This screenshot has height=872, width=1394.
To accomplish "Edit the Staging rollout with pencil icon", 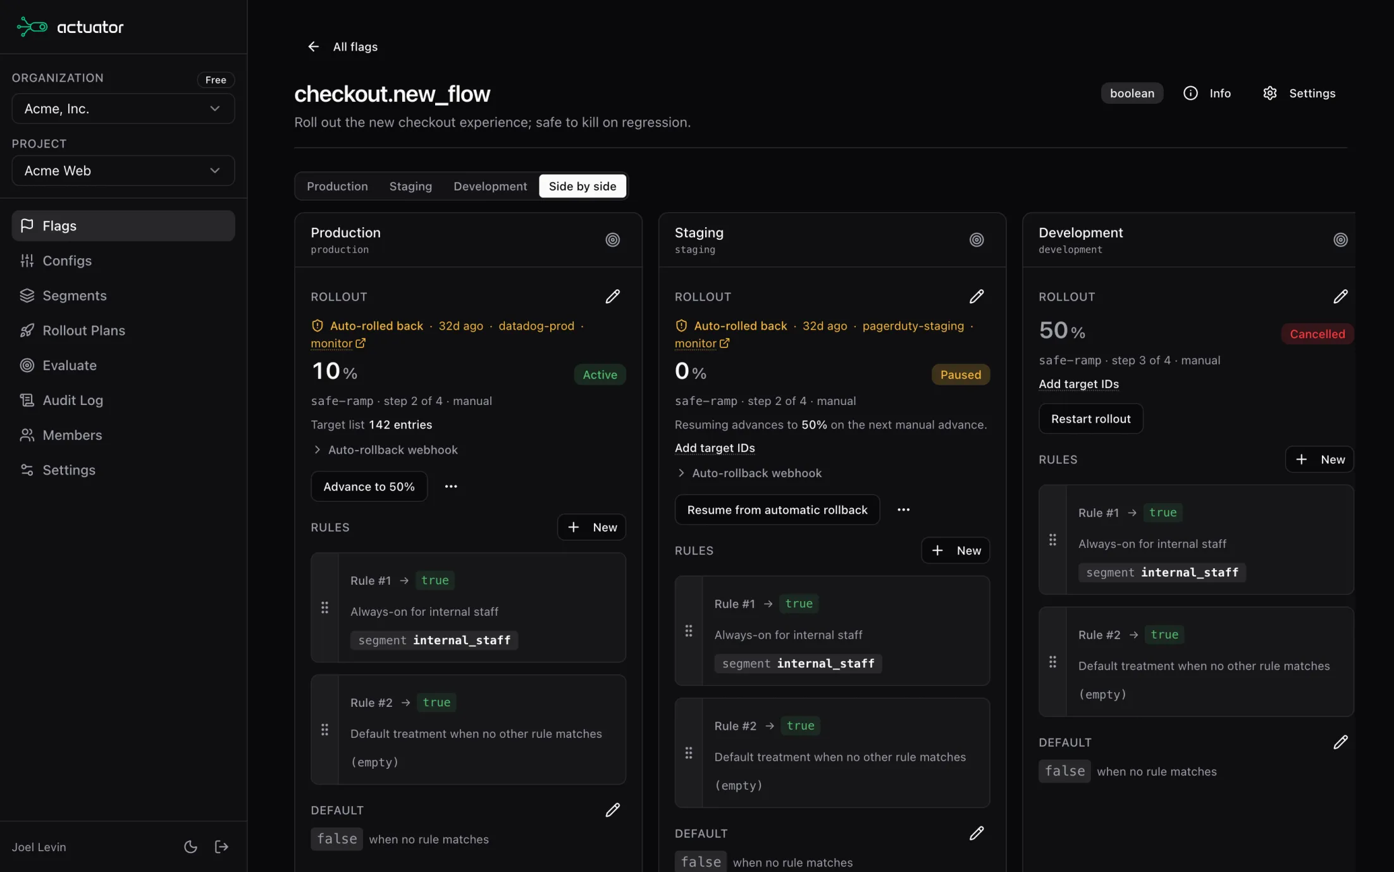I will click(x=977, y=296).
